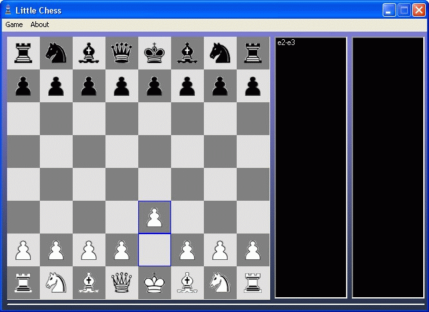Click the blue-outlined empty e2 square

pos(154,250)
